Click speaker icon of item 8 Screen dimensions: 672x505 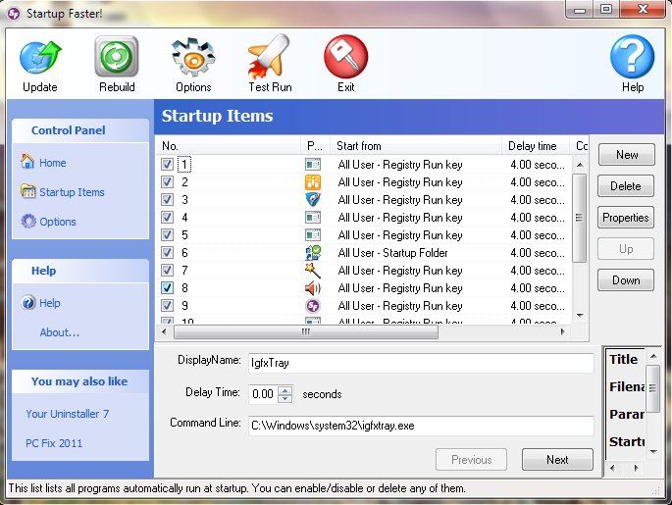click(313, 288)
